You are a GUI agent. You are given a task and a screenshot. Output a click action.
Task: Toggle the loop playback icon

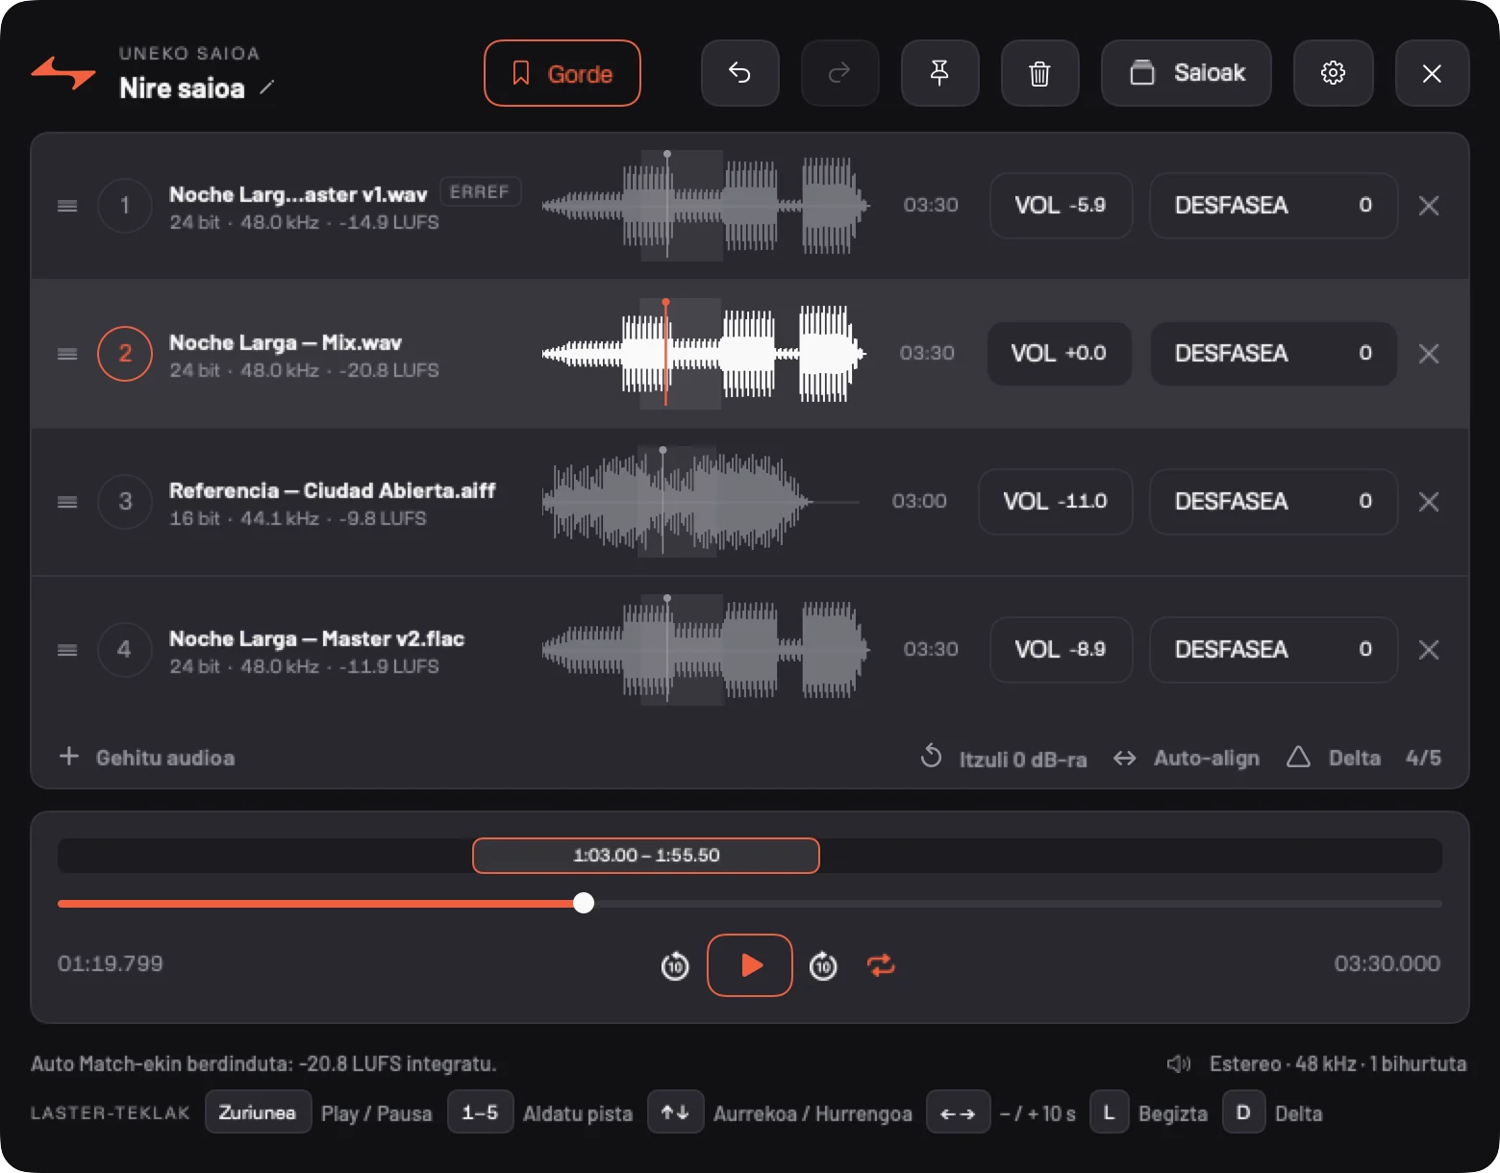point(881,964)
